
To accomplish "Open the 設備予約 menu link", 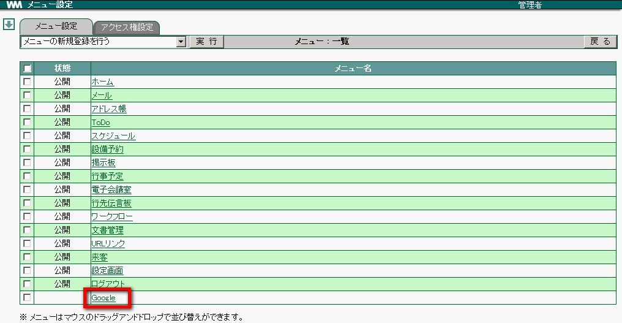I will pos(108,150).
